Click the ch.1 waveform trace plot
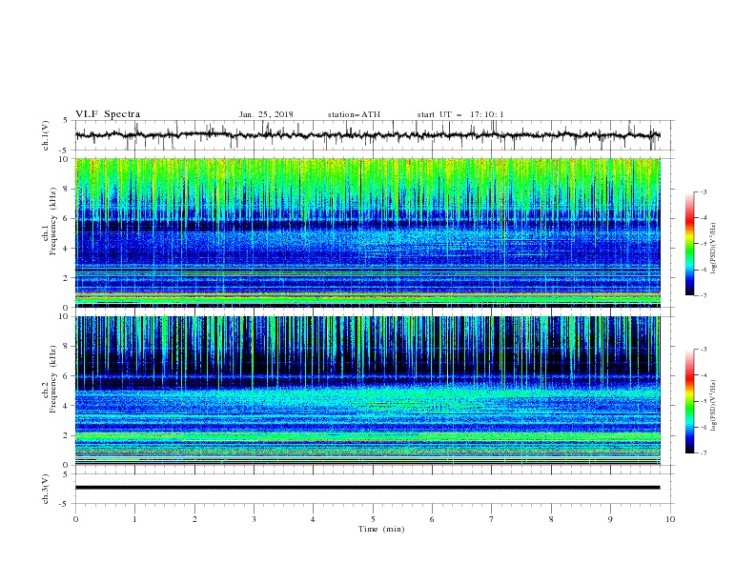 [x=368, y=135]
